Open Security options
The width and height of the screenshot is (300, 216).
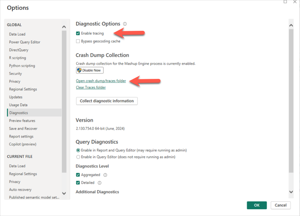coord(15,73)
